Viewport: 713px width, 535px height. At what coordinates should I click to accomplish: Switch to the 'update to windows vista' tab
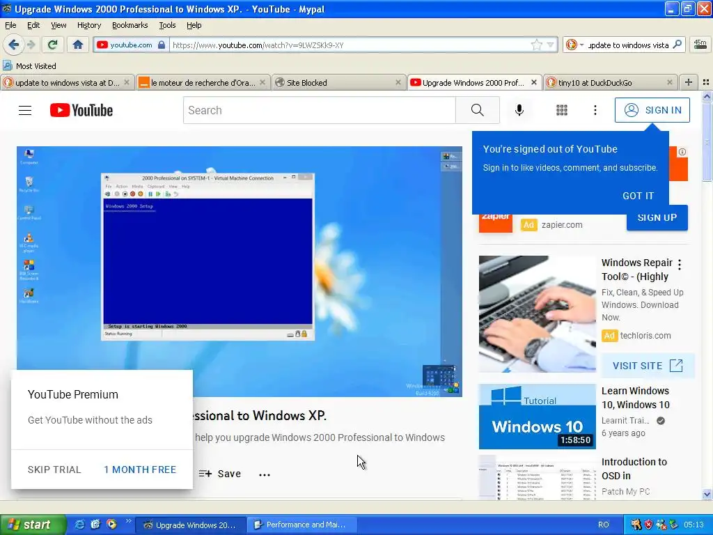(x=67, y=82)
